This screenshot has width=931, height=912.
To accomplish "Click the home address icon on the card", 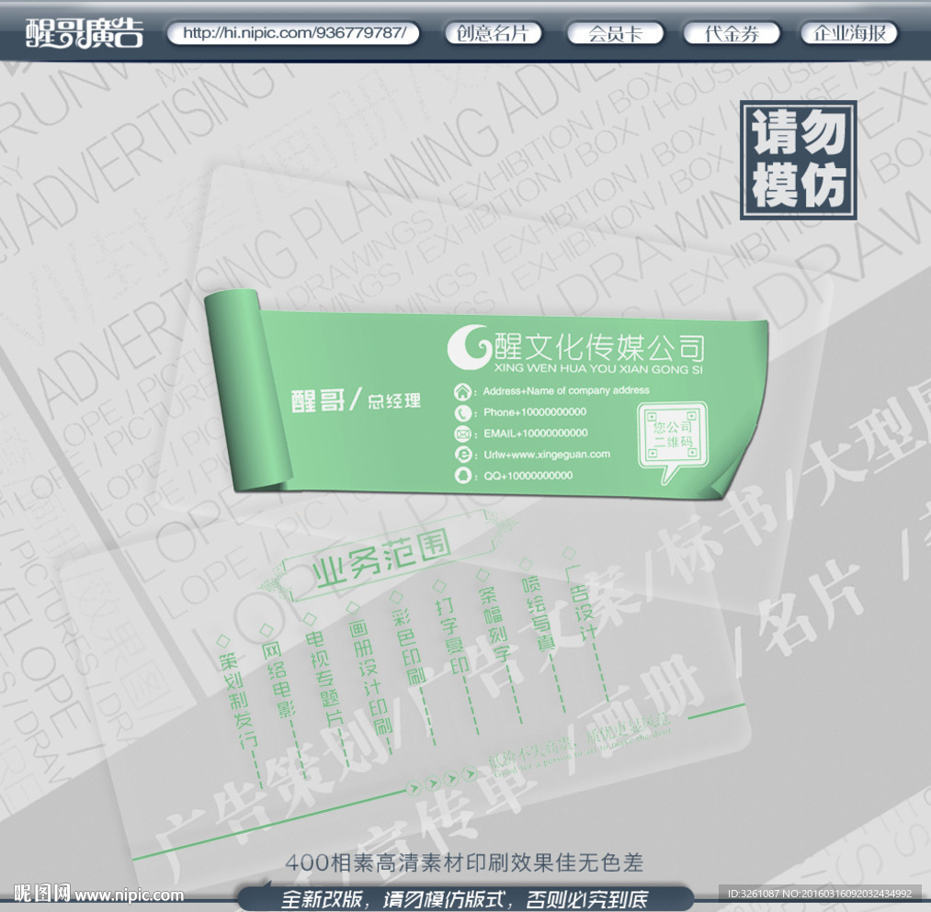I will [461, 392].
